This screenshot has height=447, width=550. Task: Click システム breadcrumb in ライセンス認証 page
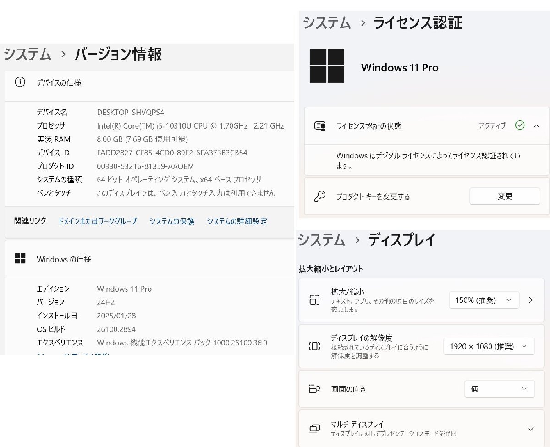(327, 22)
